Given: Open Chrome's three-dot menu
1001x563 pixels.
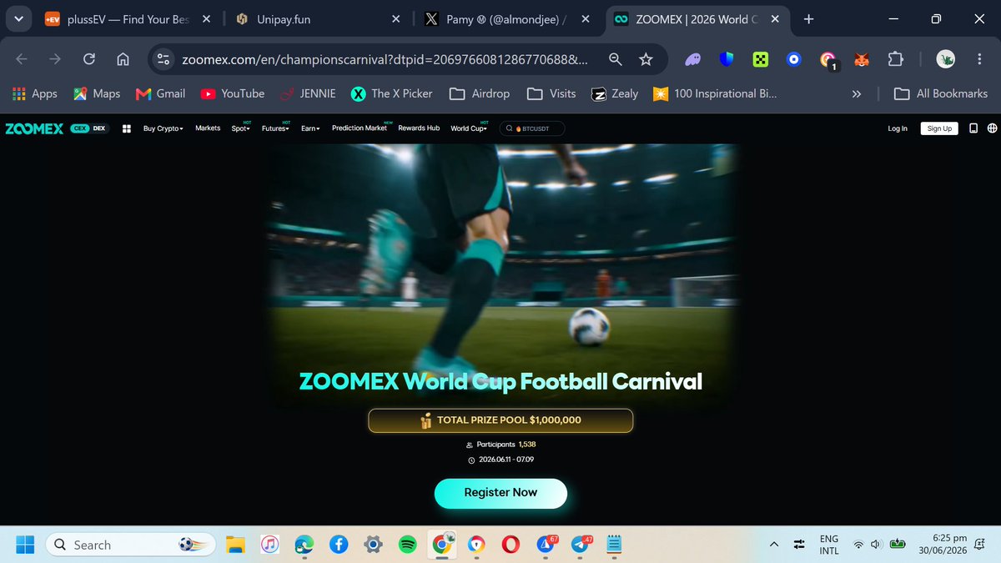Looking at the screenshot, I should (980, 59).
